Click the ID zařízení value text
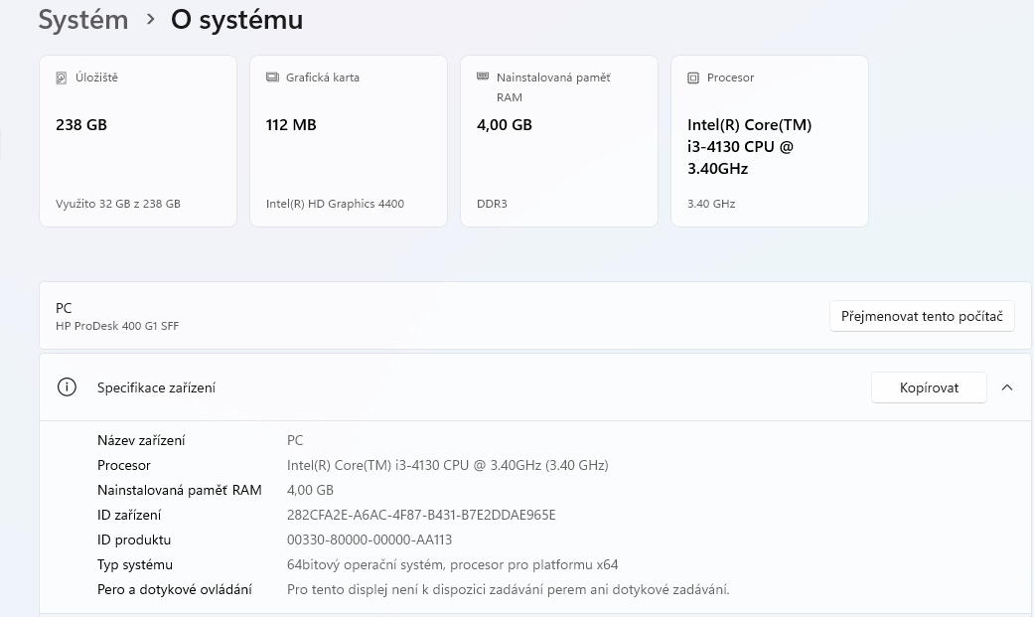The image size is (1034, 617). click(421, 515)
